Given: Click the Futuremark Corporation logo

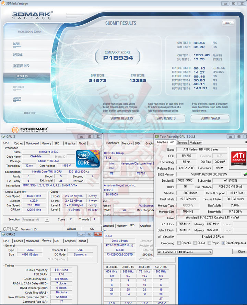Looking at the screenshot, I should tap(30, 129).
